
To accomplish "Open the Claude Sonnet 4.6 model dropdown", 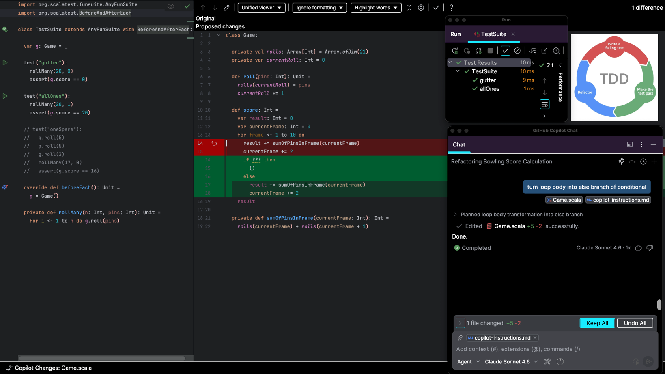I will click(511, 362).
